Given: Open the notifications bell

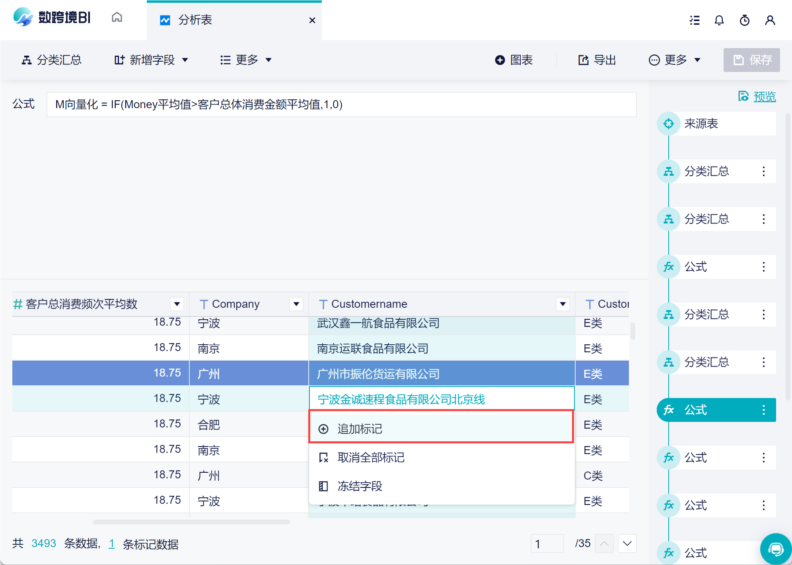Looking at the screenshot, I should [719, 20].
